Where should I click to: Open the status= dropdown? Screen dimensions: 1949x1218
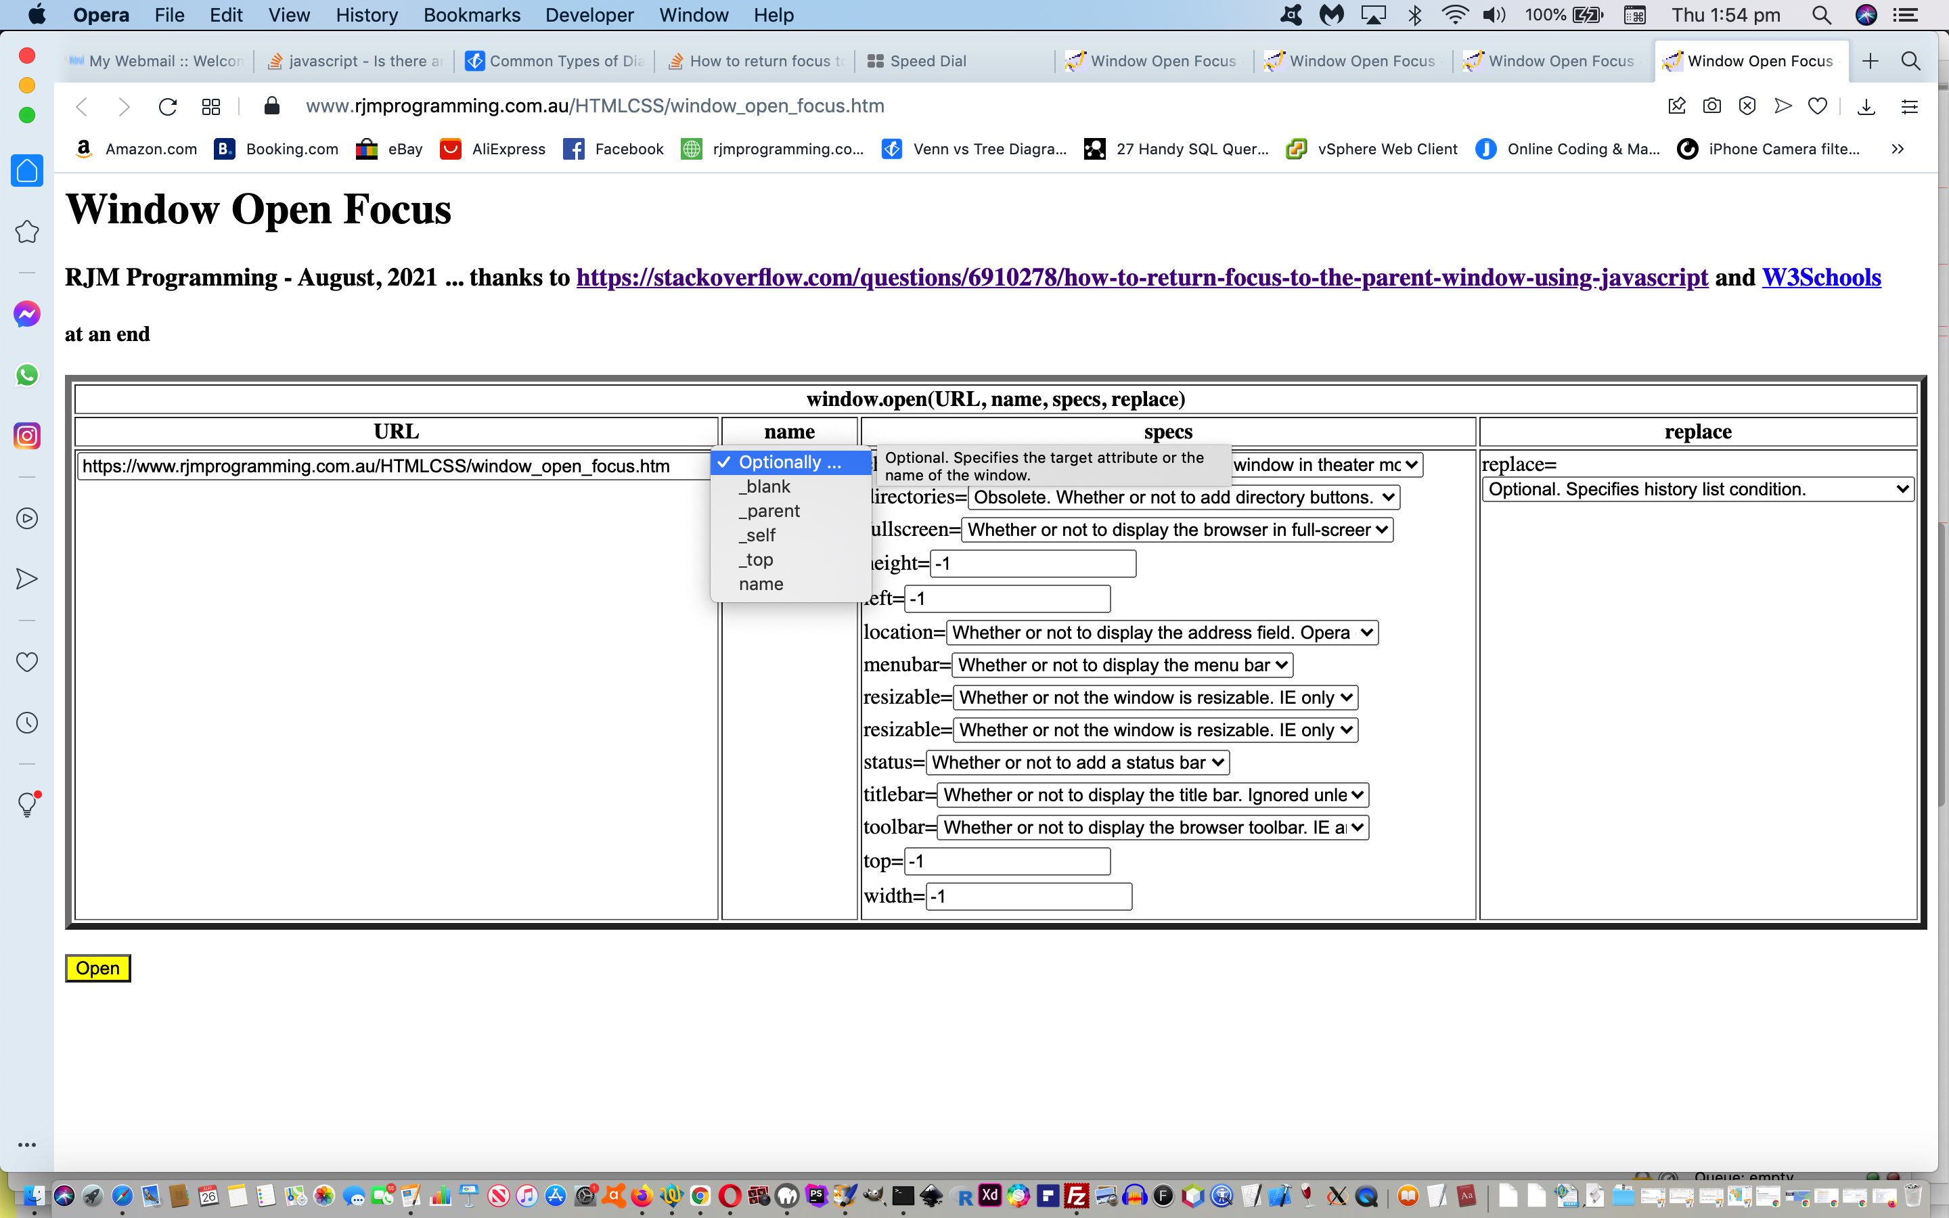tap(1077, 762)
